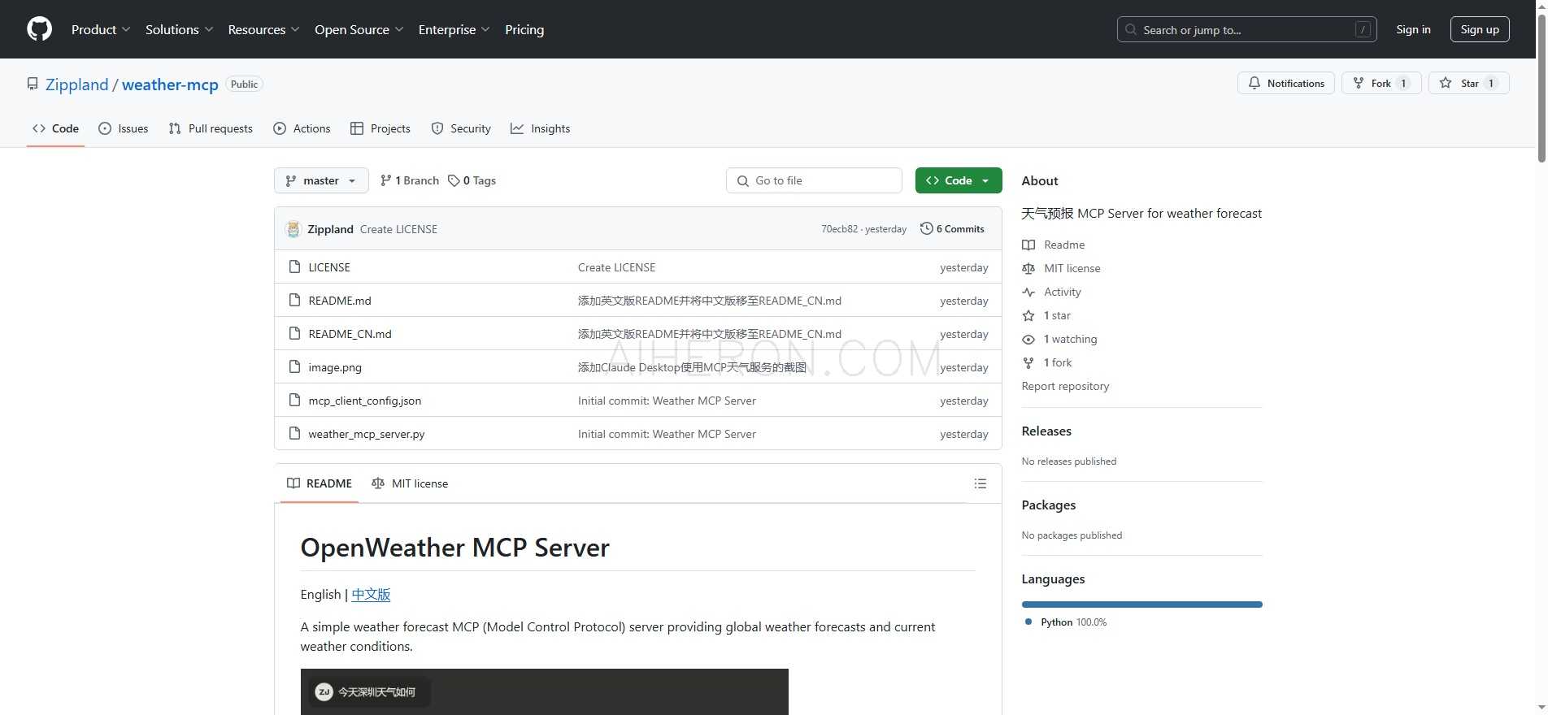Open the 70ecb82 commit hash link

(839, 229)
